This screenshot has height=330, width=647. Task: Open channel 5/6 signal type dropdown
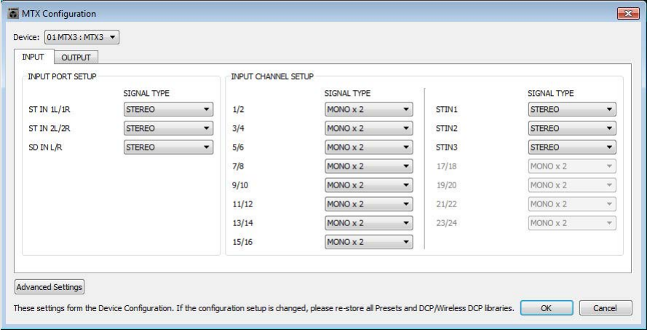(x=369, y=148)
